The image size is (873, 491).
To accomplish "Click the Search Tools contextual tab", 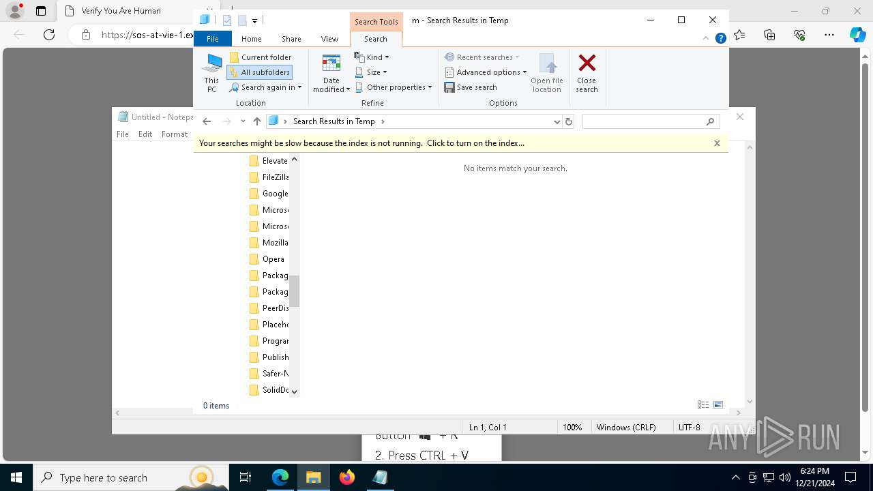I will coord(376,22).
